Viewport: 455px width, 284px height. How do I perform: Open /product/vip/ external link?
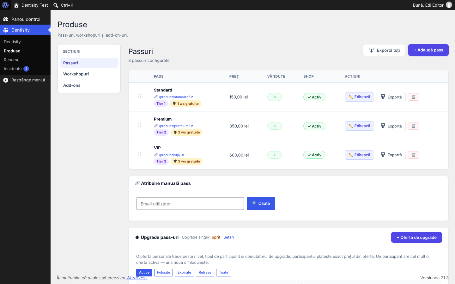pos(171,155)
